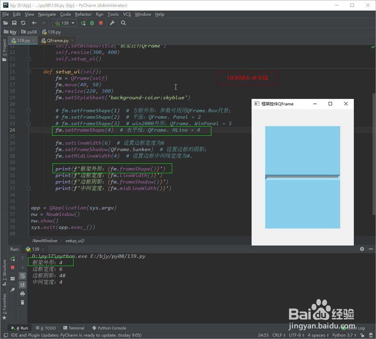Navigate forward with the right arrow
376x339 pixels.
43,23
